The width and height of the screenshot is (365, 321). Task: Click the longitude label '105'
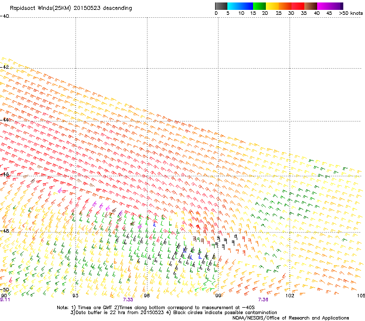pos(361,296)
